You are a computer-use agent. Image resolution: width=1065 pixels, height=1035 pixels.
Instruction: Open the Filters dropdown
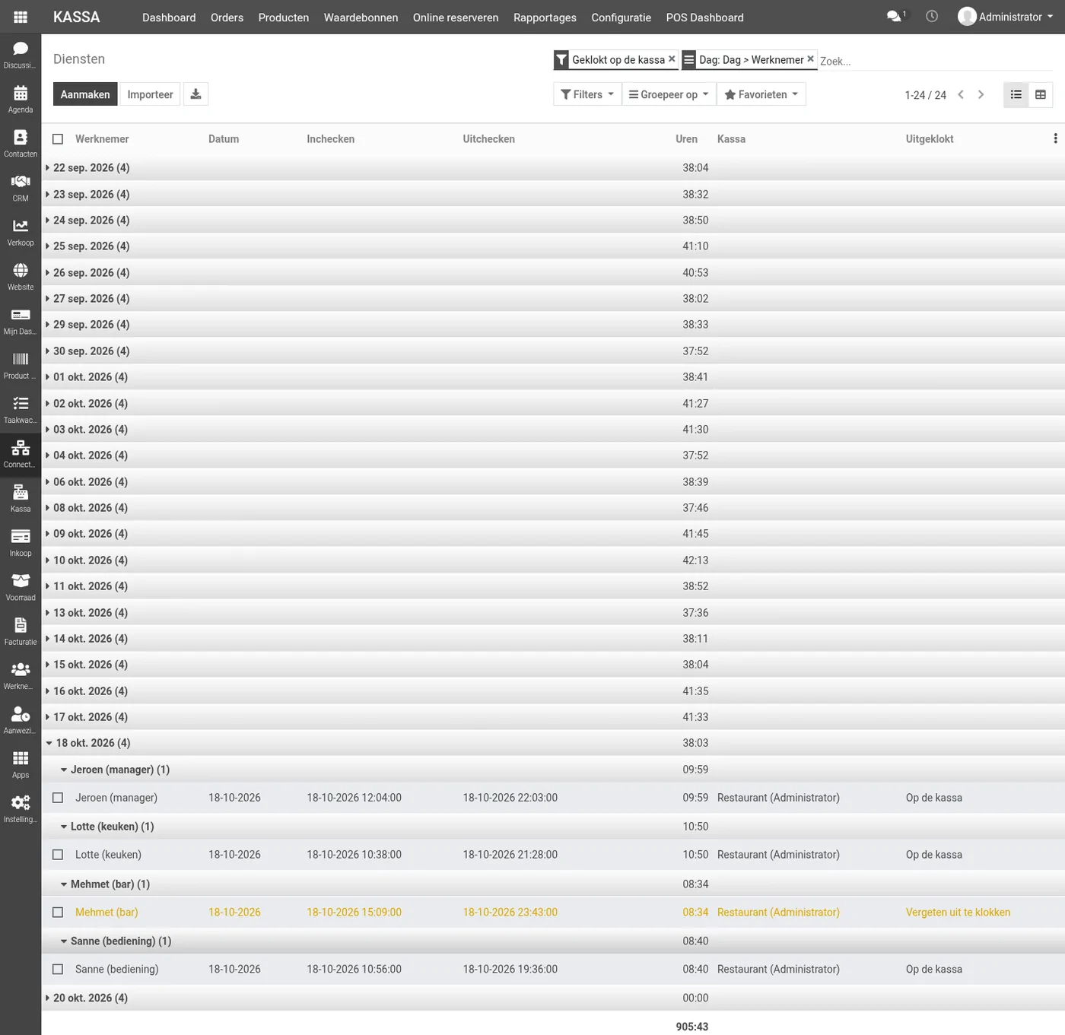(x=587, y=94)
